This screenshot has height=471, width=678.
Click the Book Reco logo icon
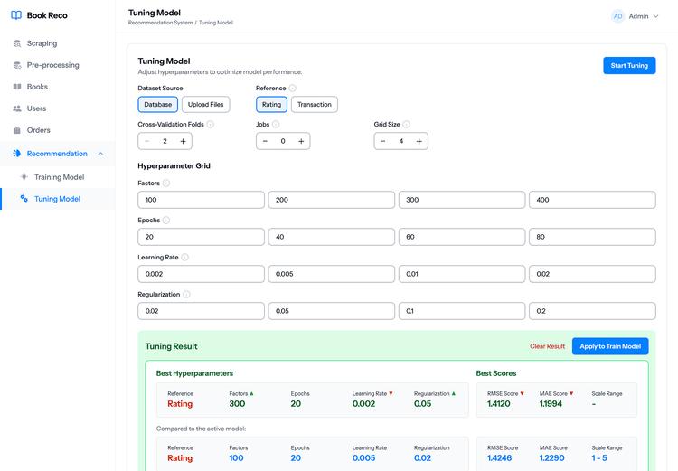[16, 15]
